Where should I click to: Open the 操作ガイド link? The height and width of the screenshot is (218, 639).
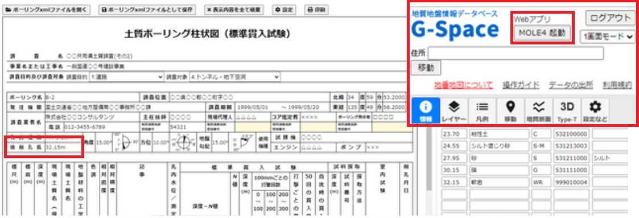point(521,85)
